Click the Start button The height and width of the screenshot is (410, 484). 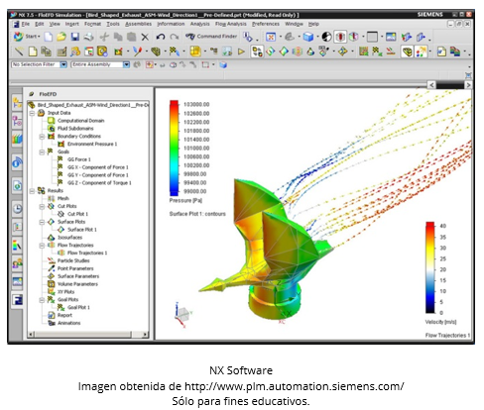(x=27, y=37)
